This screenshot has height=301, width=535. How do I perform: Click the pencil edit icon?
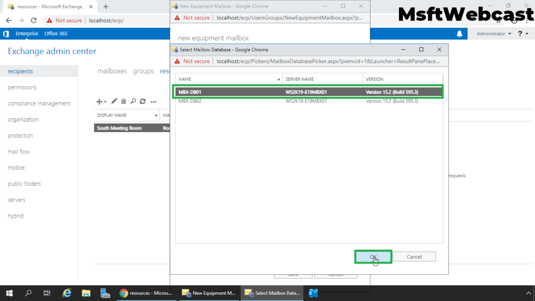pos(114,102)
